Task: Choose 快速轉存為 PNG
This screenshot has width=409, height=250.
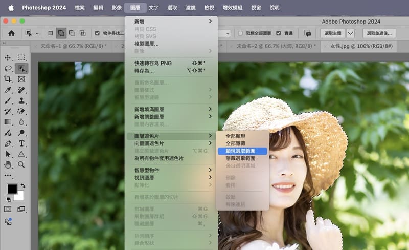Action: [171, 63]
